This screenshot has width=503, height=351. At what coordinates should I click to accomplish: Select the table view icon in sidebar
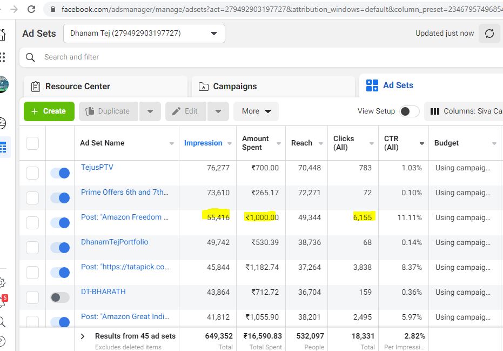pos(3,148)
